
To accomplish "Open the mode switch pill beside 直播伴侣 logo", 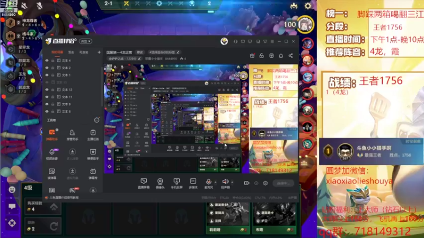I will pos(85,41).
